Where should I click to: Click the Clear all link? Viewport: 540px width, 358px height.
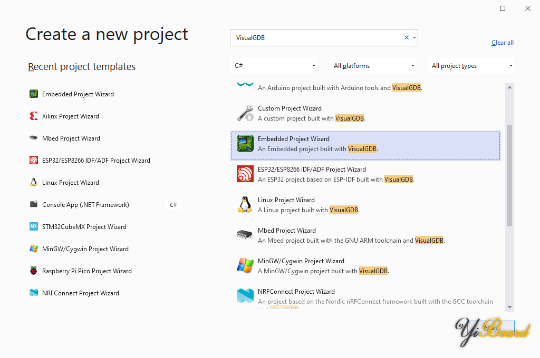pyautogui.click(x=502, y=43)
